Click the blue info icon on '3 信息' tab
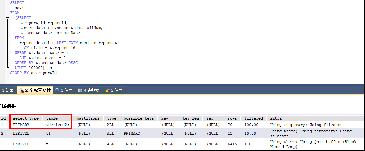Screen dimensions: 365x151 tap(57, 90)
